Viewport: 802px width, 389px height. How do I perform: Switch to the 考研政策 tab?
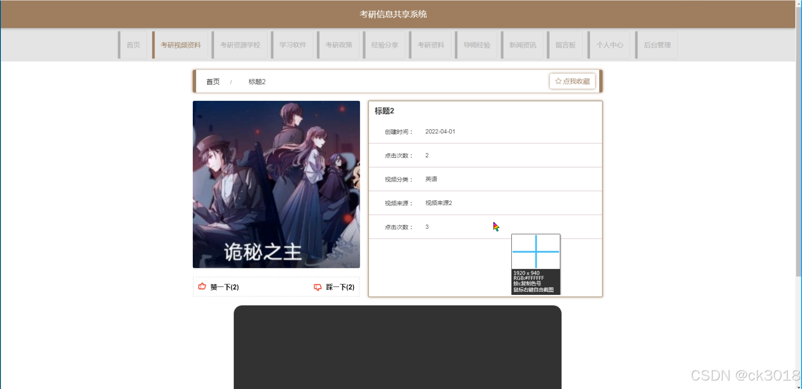pyautogui.click(x=339, y=45)
